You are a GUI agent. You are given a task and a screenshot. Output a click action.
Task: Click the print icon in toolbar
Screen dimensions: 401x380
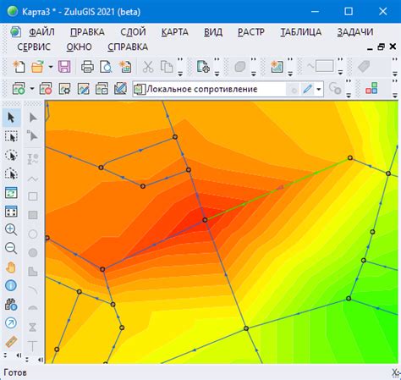(x=87, y=67)
